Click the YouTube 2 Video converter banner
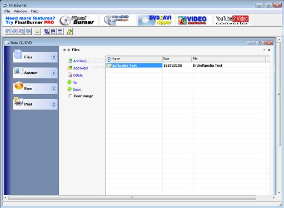This screenshot has height=208, width=284. 232,21
